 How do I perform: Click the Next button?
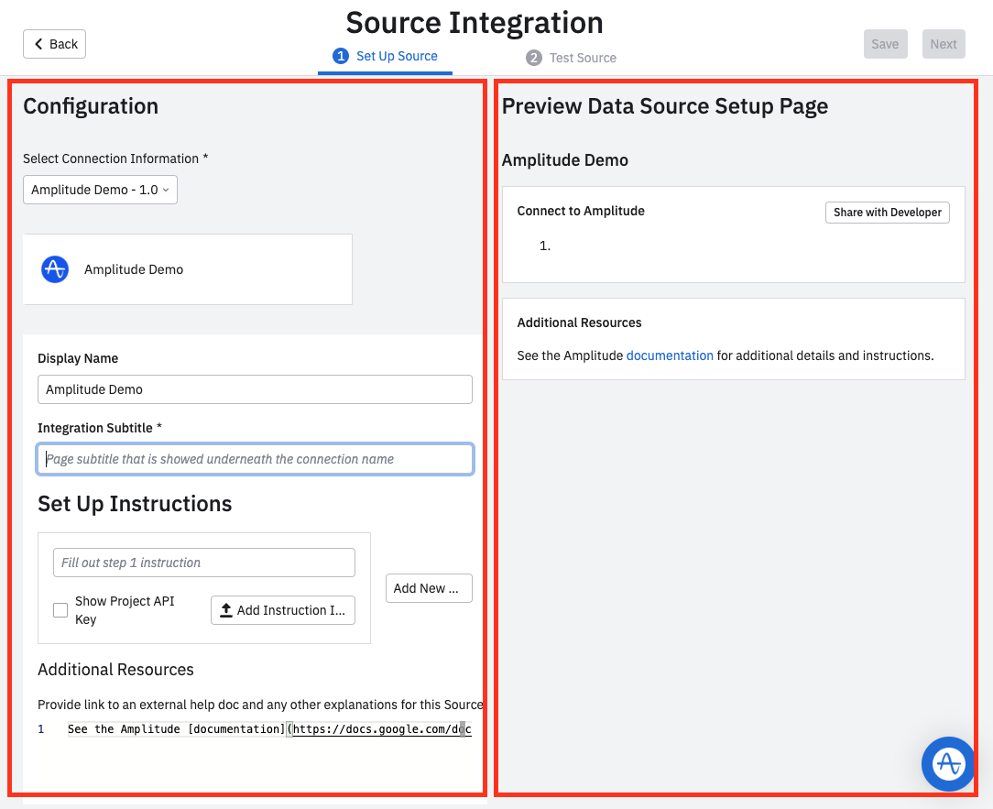pos(943,44)
